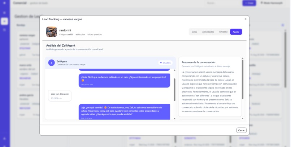Screen dimensions: 291x147
Task: Open the Timeline tab
Action: tap(223, 32)
